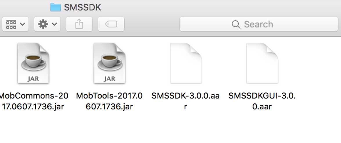Expand the arrangement grid dropdown chevron
This screenshot has width=341, height=143.
pyautogui.click(x=22, y=24)
